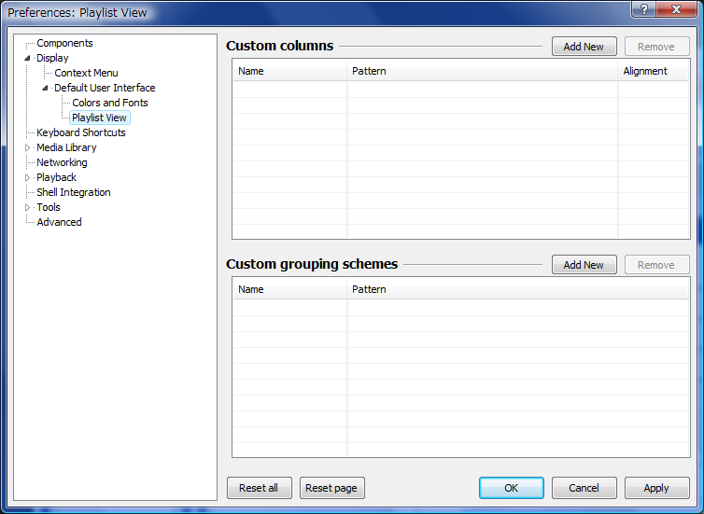The image size is (704, 514).
Task: Expand the Playback tree node
Action: coord(27,177)
